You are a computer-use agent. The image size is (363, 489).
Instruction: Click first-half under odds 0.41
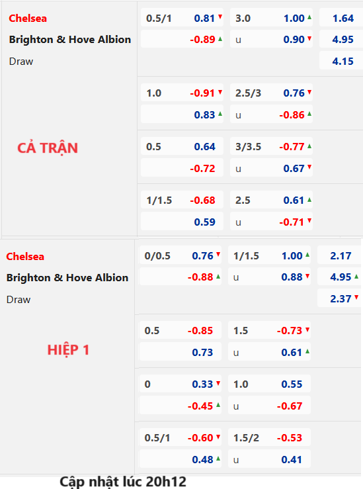292,460
